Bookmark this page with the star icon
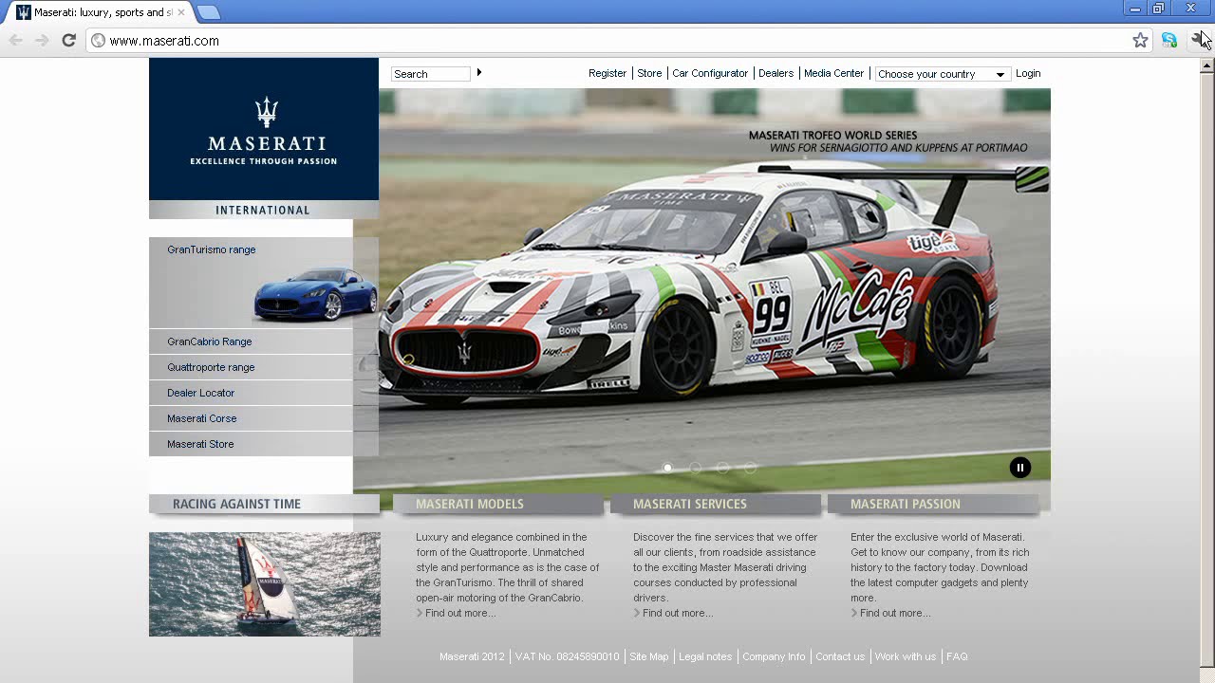 click(1140, 40)
